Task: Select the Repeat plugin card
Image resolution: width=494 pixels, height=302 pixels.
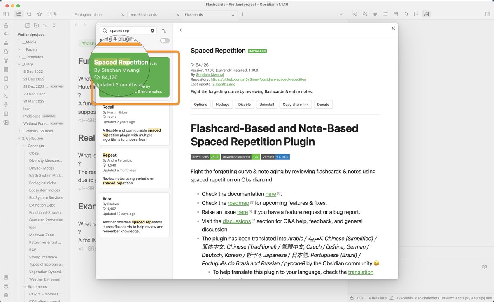Action: (134, 169)
